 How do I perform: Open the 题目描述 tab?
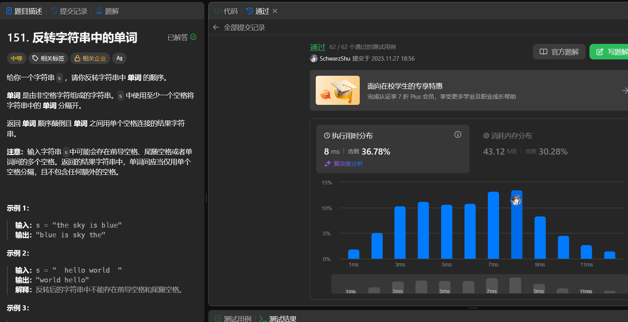coord(24,11)
